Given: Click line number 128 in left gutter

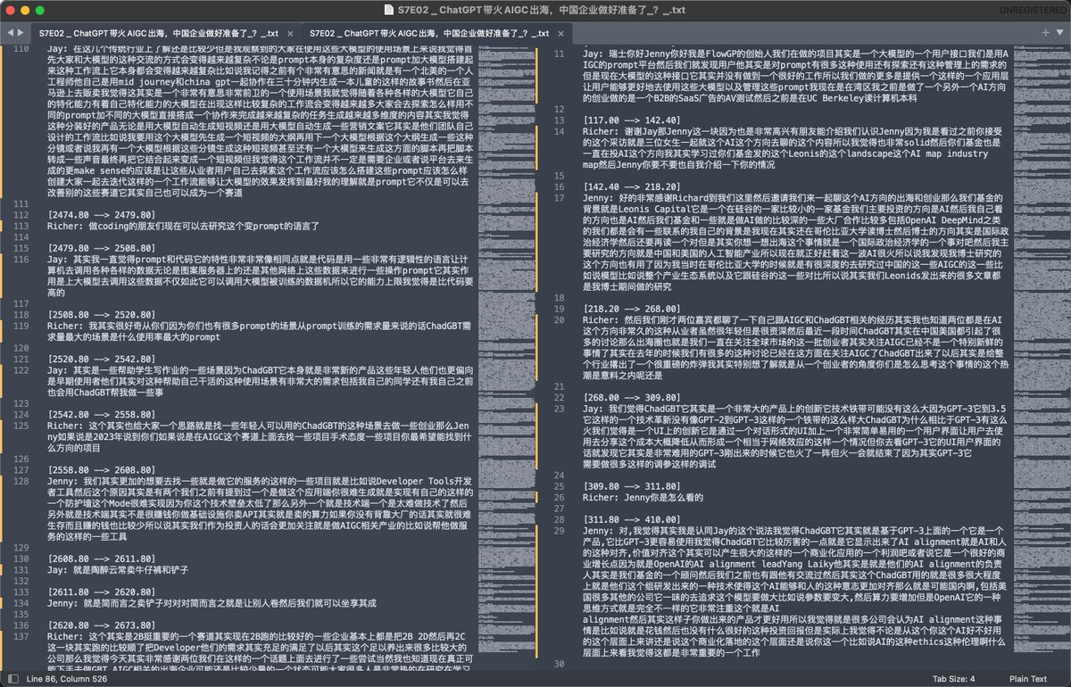Looking at the screenshot, I should click(x=21, y=480).
